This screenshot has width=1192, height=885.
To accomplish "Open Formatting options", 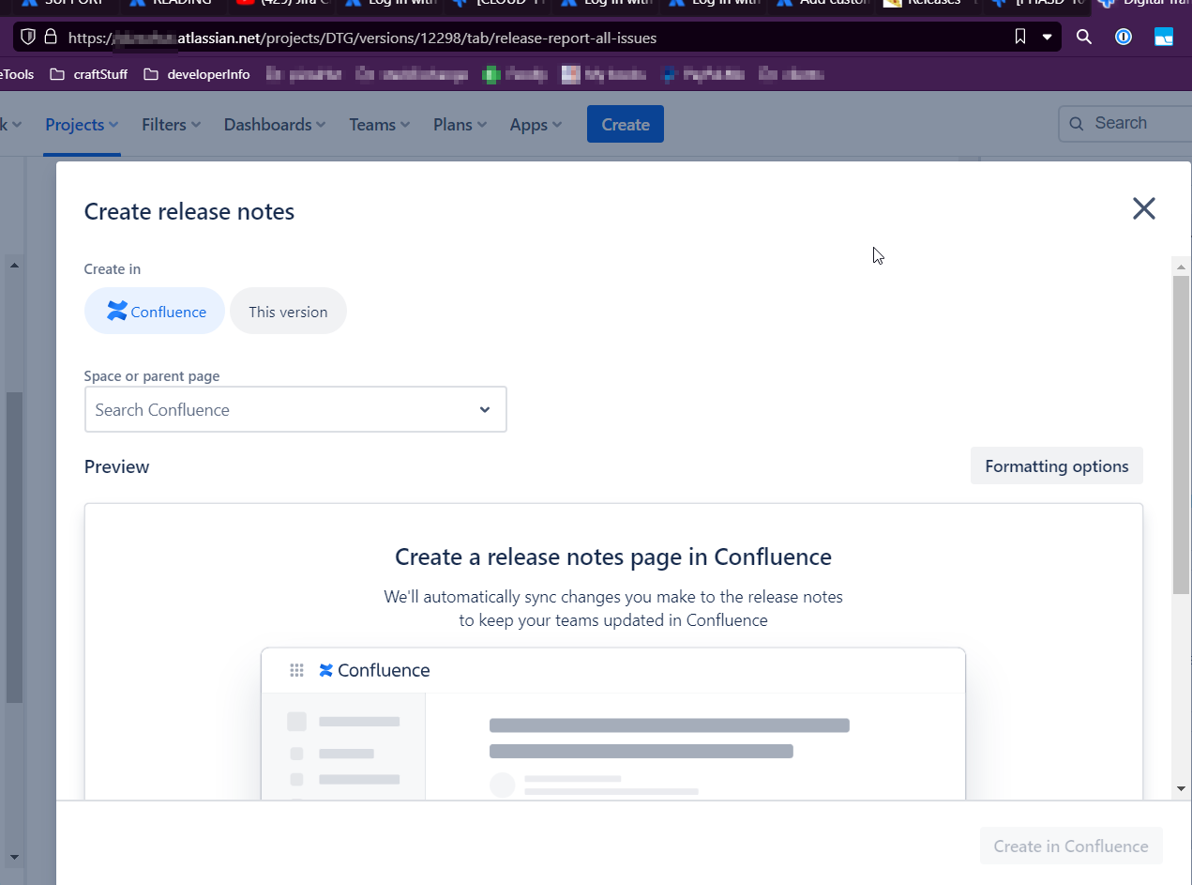I will point(1057,465).
